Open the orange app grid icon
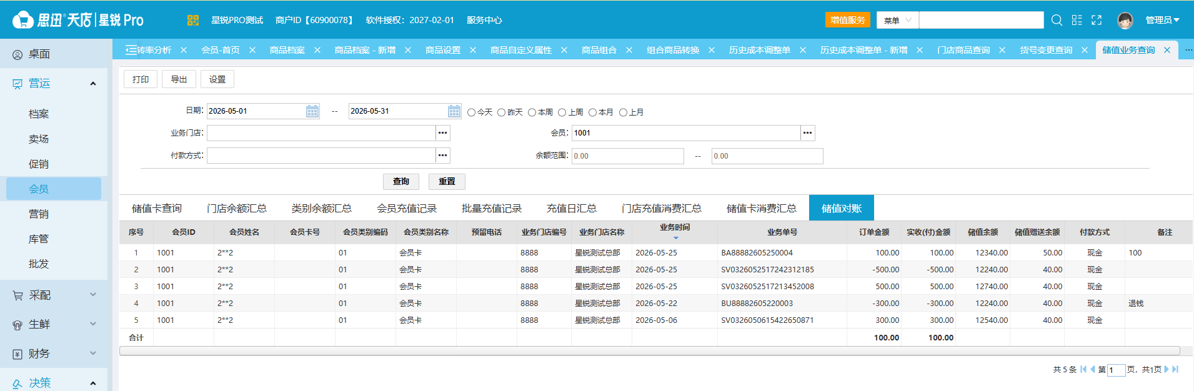 pos(193,20)
